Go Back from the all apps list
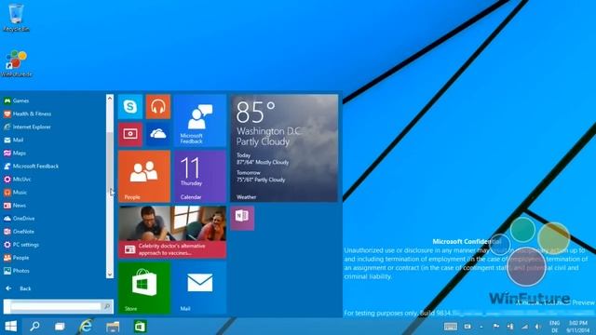The width and height of the screenshot is (596, 335). [18, 288]
